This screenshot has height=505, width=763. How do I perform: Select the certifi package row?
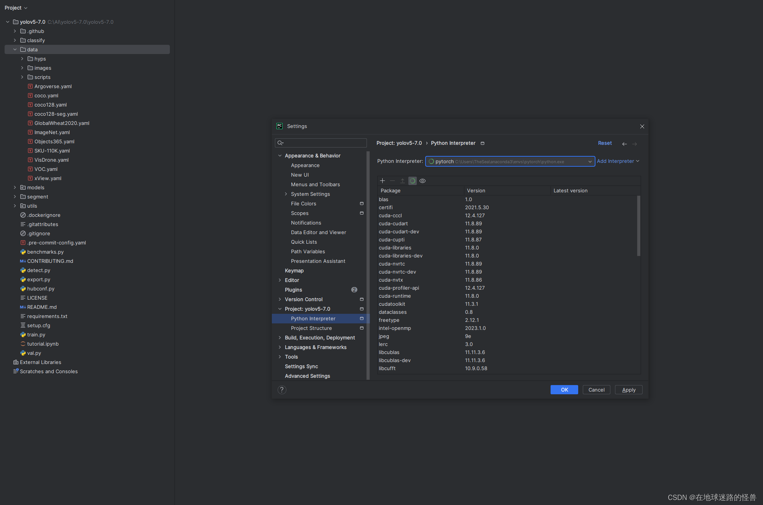coord(507,207)
